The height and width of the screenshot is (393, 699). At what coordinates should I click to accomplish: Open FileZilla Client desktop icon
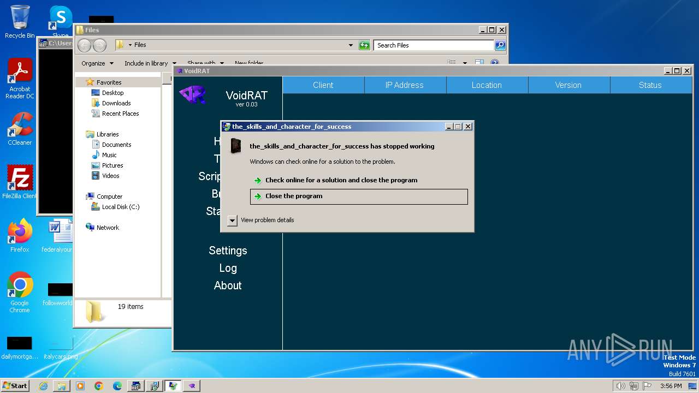pyautogui.click(x=20, y=182)
